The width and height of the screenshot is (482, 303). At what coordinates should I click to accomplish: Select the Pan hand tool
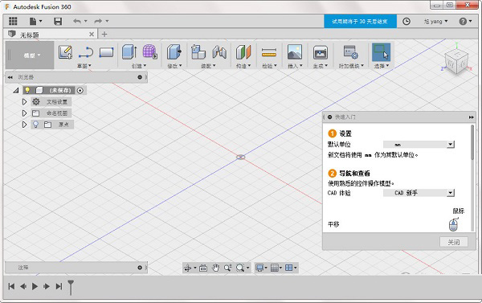coord(215,268)
